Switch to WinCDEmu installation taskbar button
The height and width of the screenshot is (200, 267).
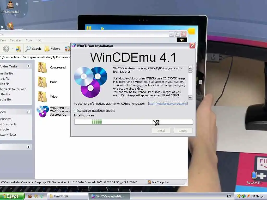[x=109, y=196]
